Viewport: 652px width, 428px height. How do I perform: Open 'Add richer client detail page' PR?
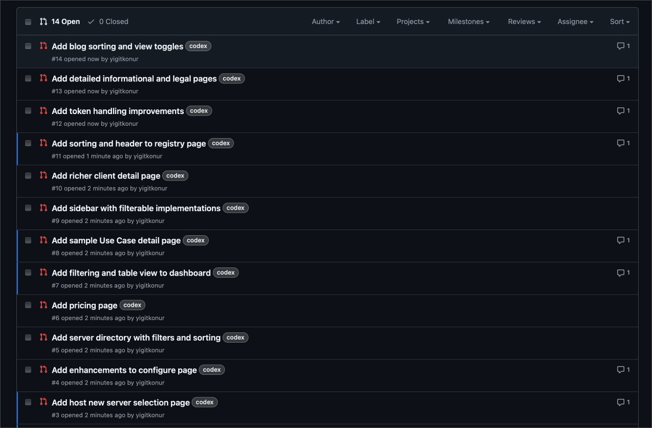point(106,176)
